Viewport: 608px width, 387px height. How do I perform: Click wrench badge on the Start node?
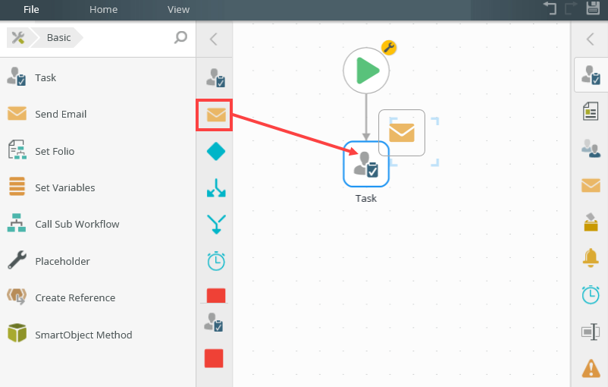tap(389, 48)
